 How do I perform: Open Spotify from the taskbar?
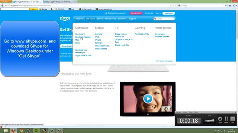[x=36, y=130]
